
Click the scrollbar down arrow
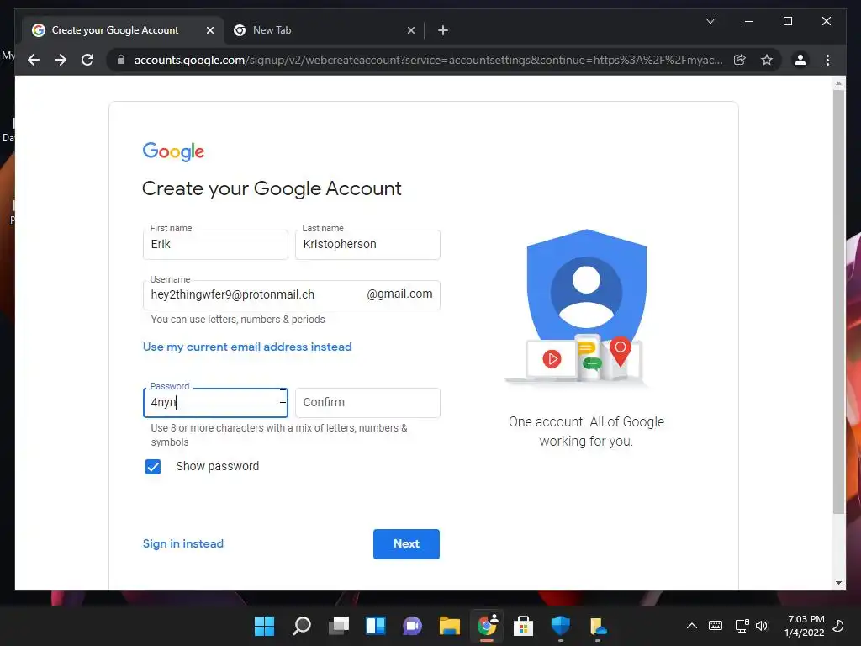coord(838,583)
